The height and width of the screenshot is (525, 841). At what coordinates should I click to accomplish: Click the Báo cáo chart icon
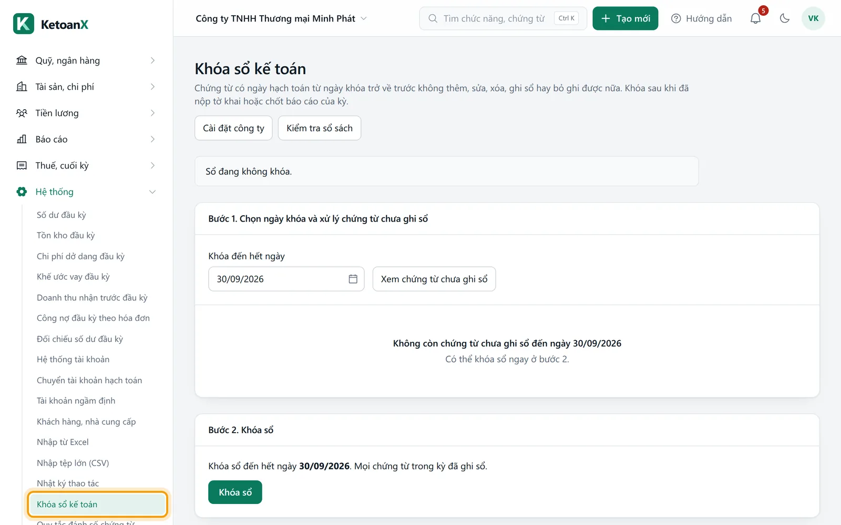click(22, 139)
